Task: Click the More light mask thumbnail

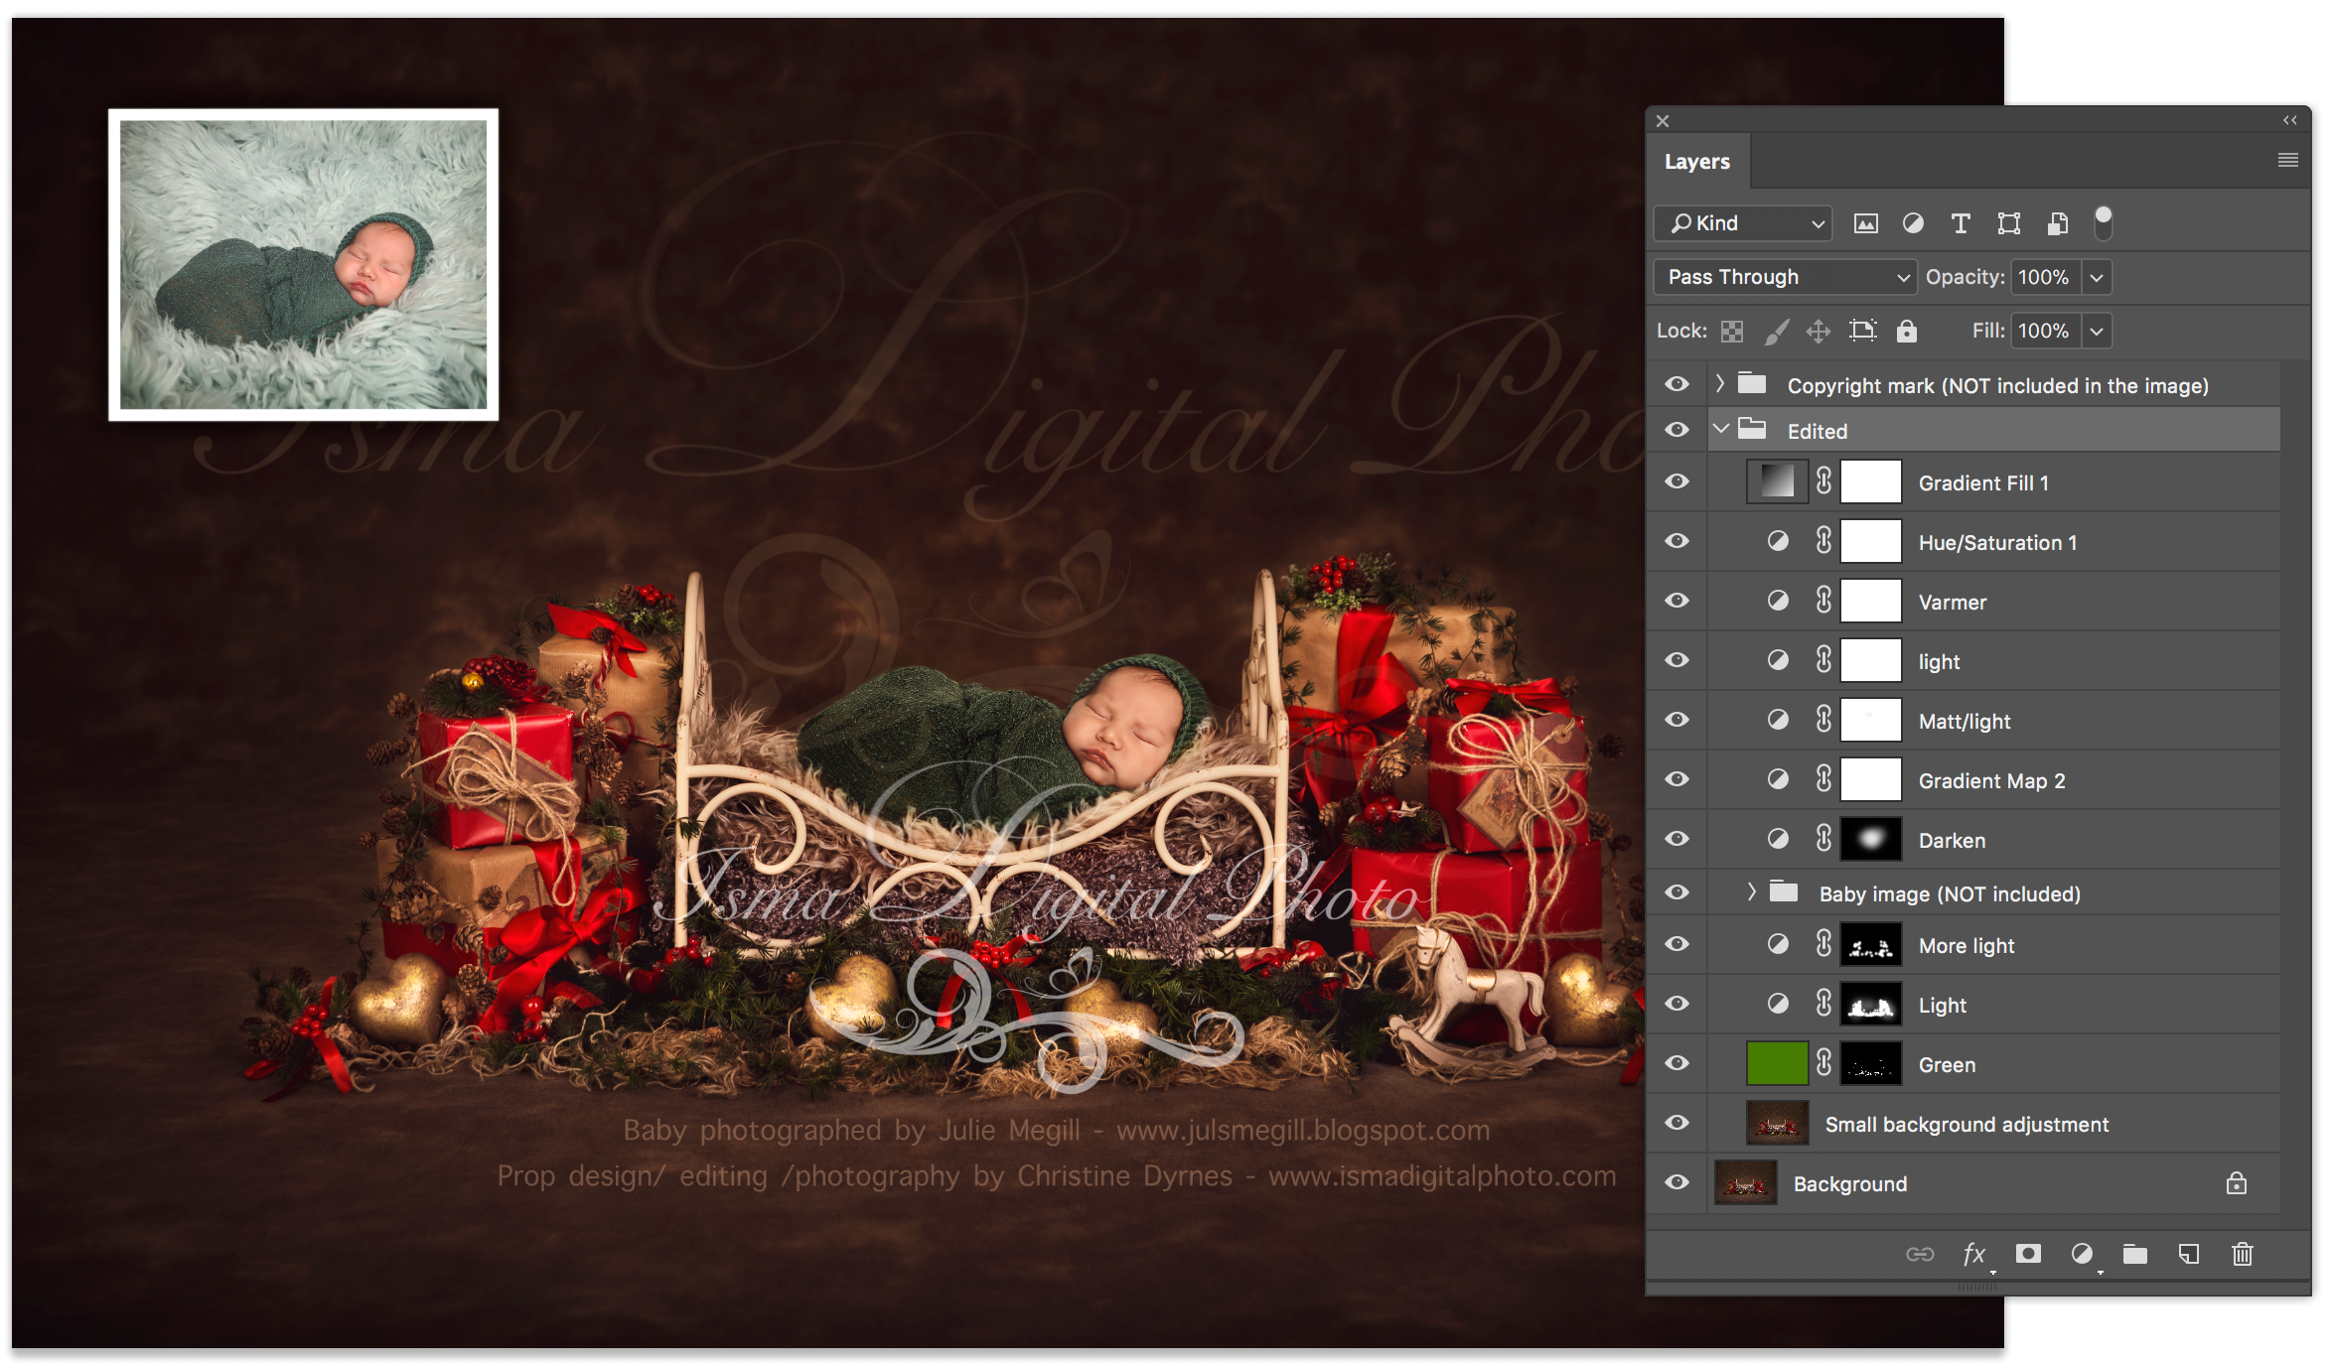Action: click(1871, 944)
